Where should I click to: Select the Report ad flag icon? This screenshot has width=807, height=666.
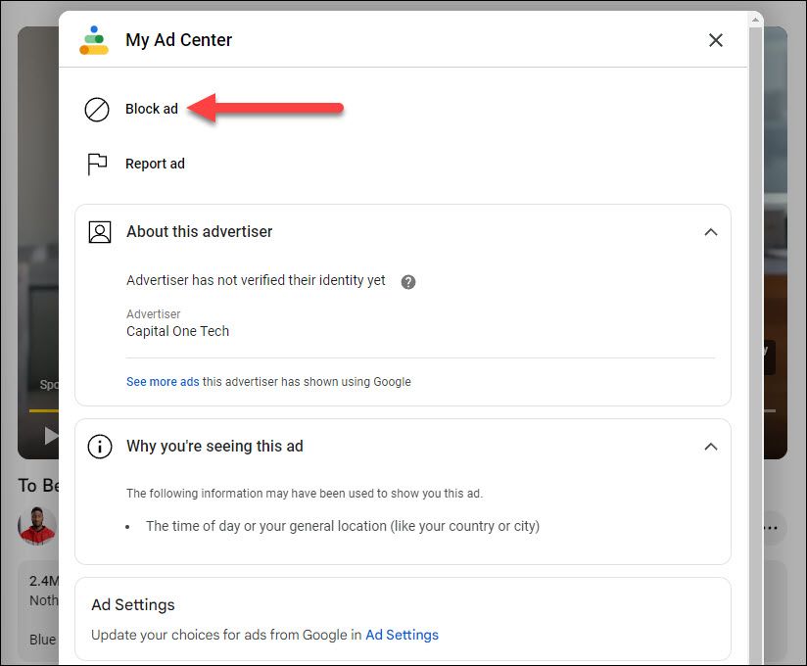point(96,164)
